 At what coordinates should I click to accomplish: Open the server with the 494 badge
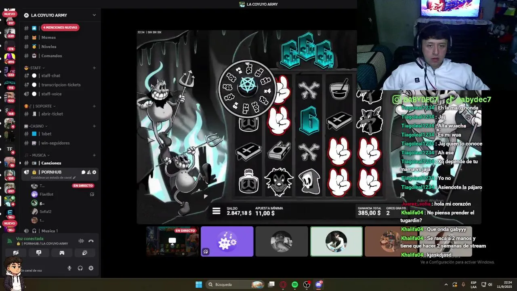click(x=9, y=58)
